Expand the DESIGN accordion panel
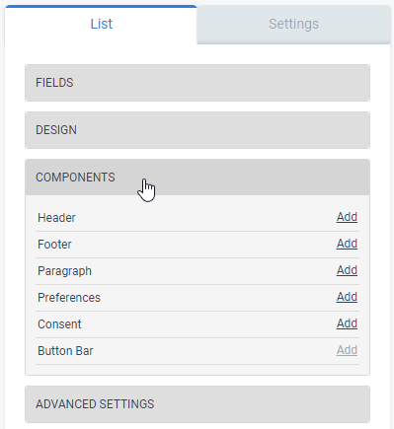Image resolution: width=394 pixels, height=429 pixels. pos(197,130)
